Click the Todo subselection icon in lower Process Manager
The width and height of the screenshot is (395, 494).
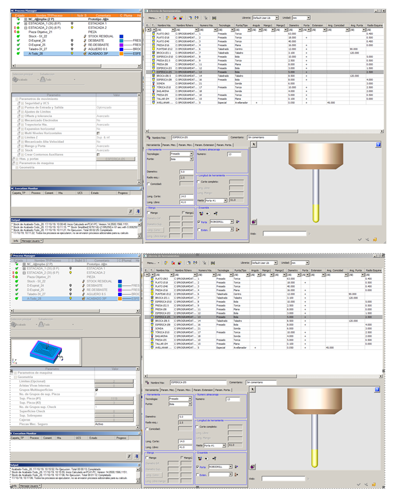tap(41, 324)
